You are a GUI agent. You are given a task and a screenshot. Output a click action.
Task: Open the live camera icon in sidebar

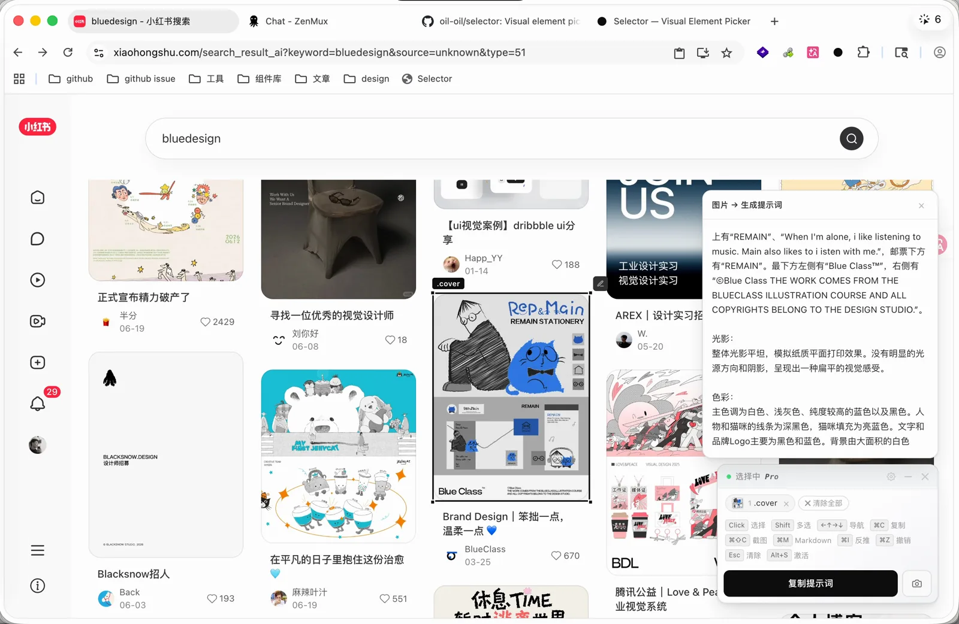(x=37, y=321)
